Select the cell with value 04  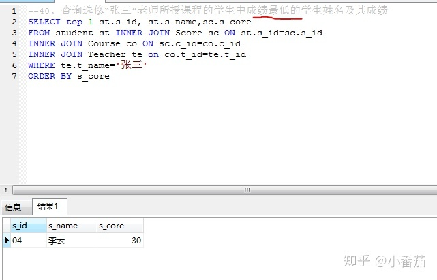click(29, 241)
